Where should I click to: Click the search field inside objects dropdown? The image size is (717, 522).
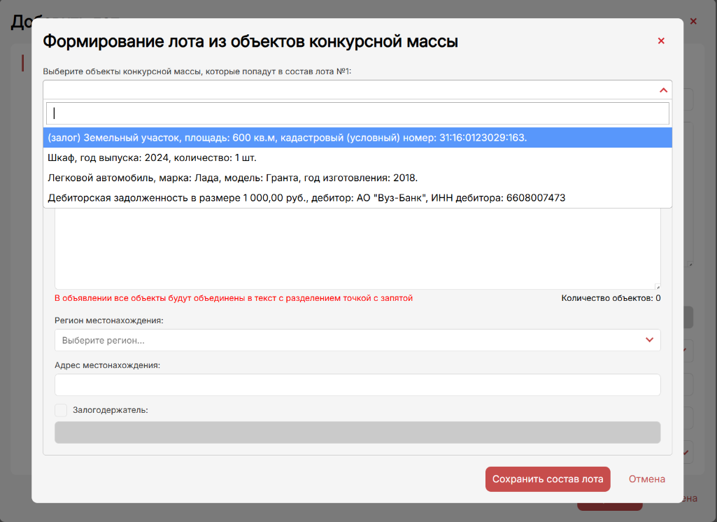point(357,113)
